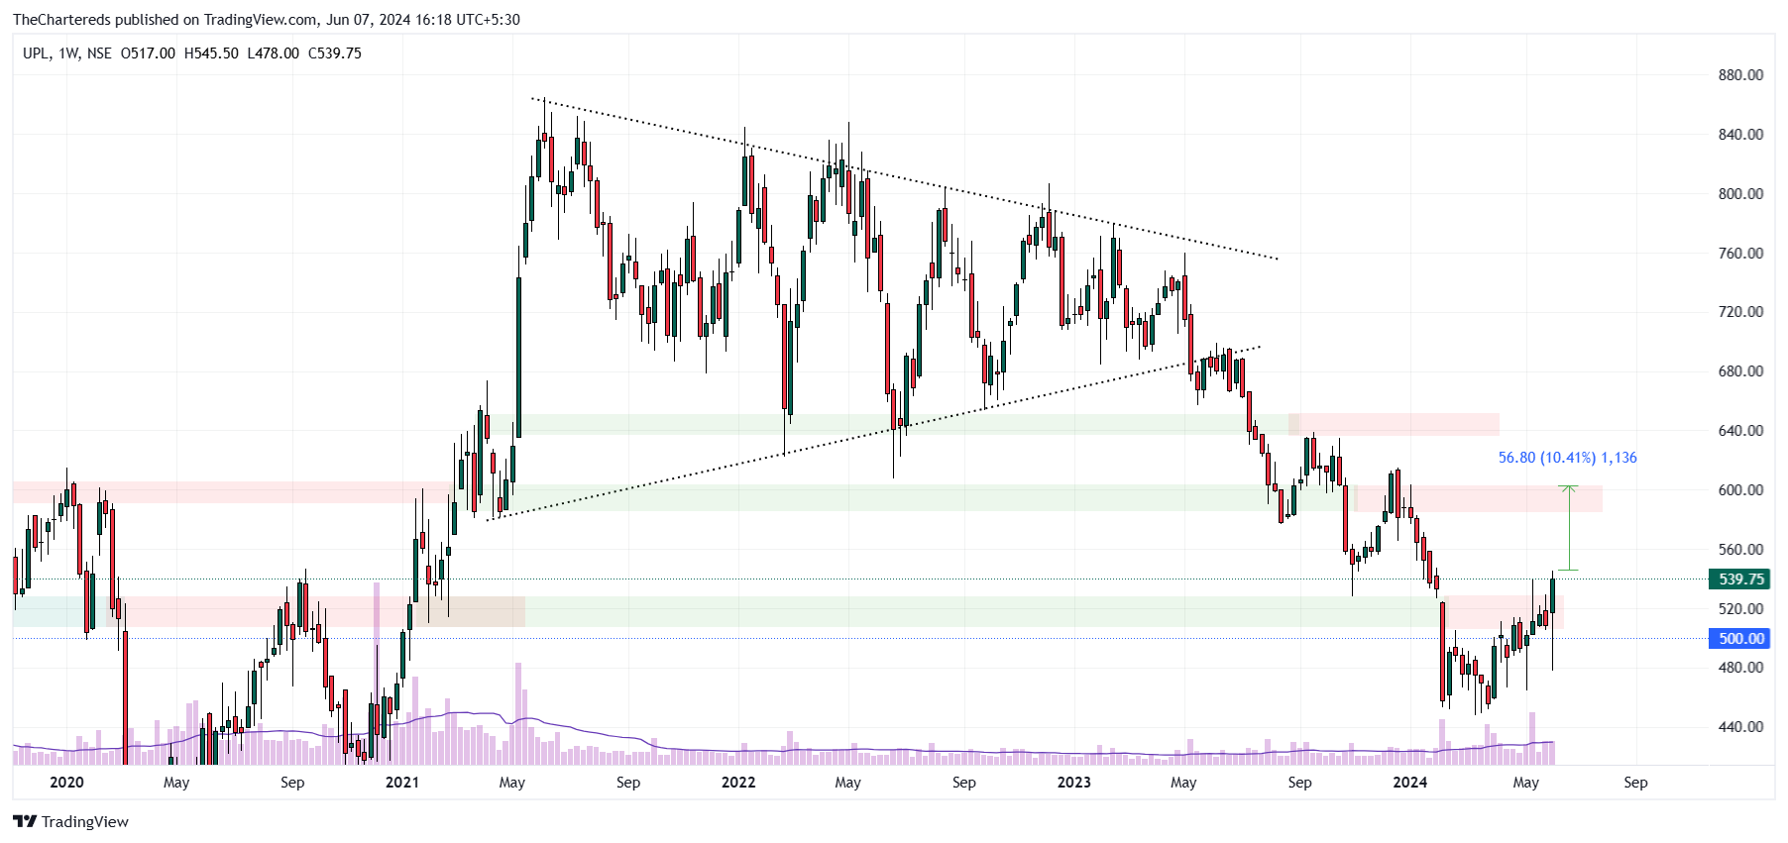Click the 2020 year label on time axis

pyautogui.click(x=66, y=783)
